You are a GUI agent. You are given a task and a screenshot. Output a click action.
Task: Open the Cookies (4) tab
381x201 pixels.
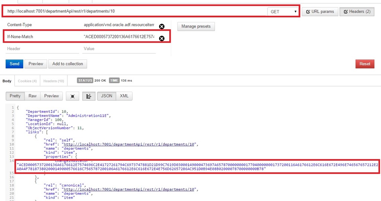(x=27, y=81)
